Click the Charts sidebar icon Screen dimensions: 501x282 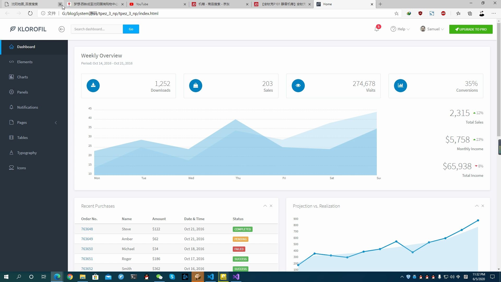tap(11, 77)
